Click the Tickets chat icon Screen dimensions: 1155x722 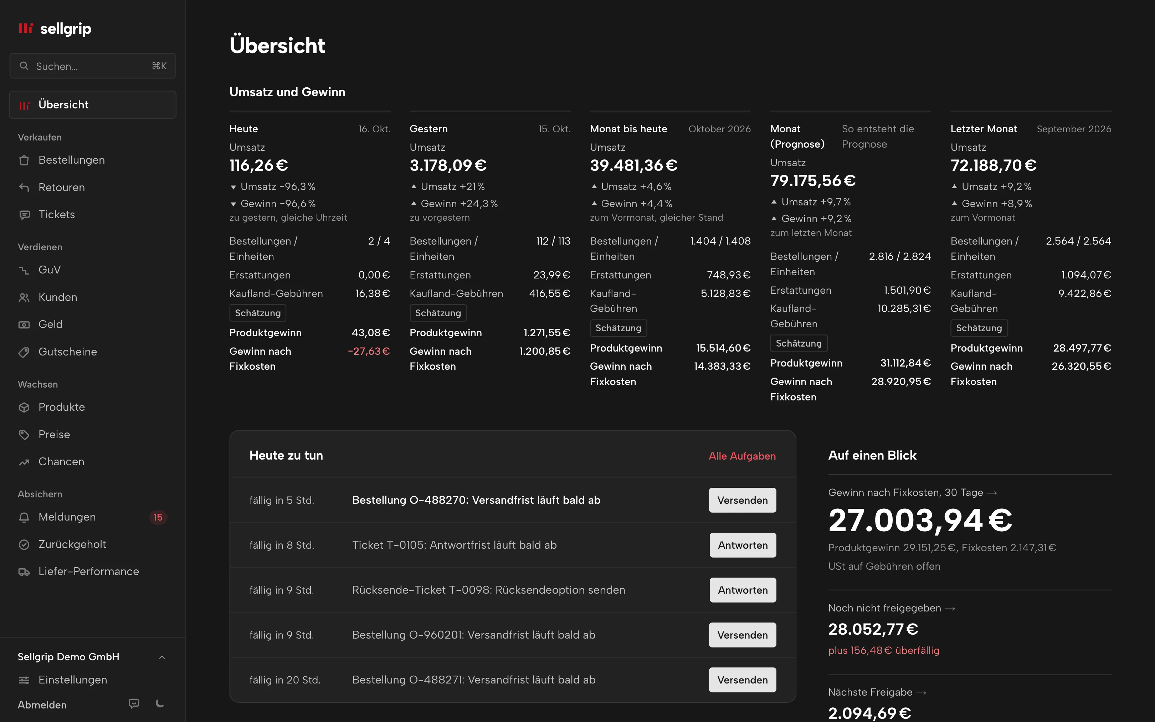tap(24, 215)
